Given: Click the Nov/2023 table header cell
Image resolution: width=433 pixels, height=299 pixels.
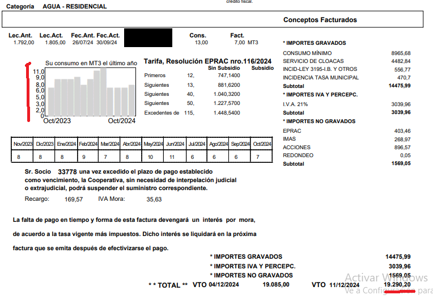Looking at the screenshot, I should click(23, 144).
